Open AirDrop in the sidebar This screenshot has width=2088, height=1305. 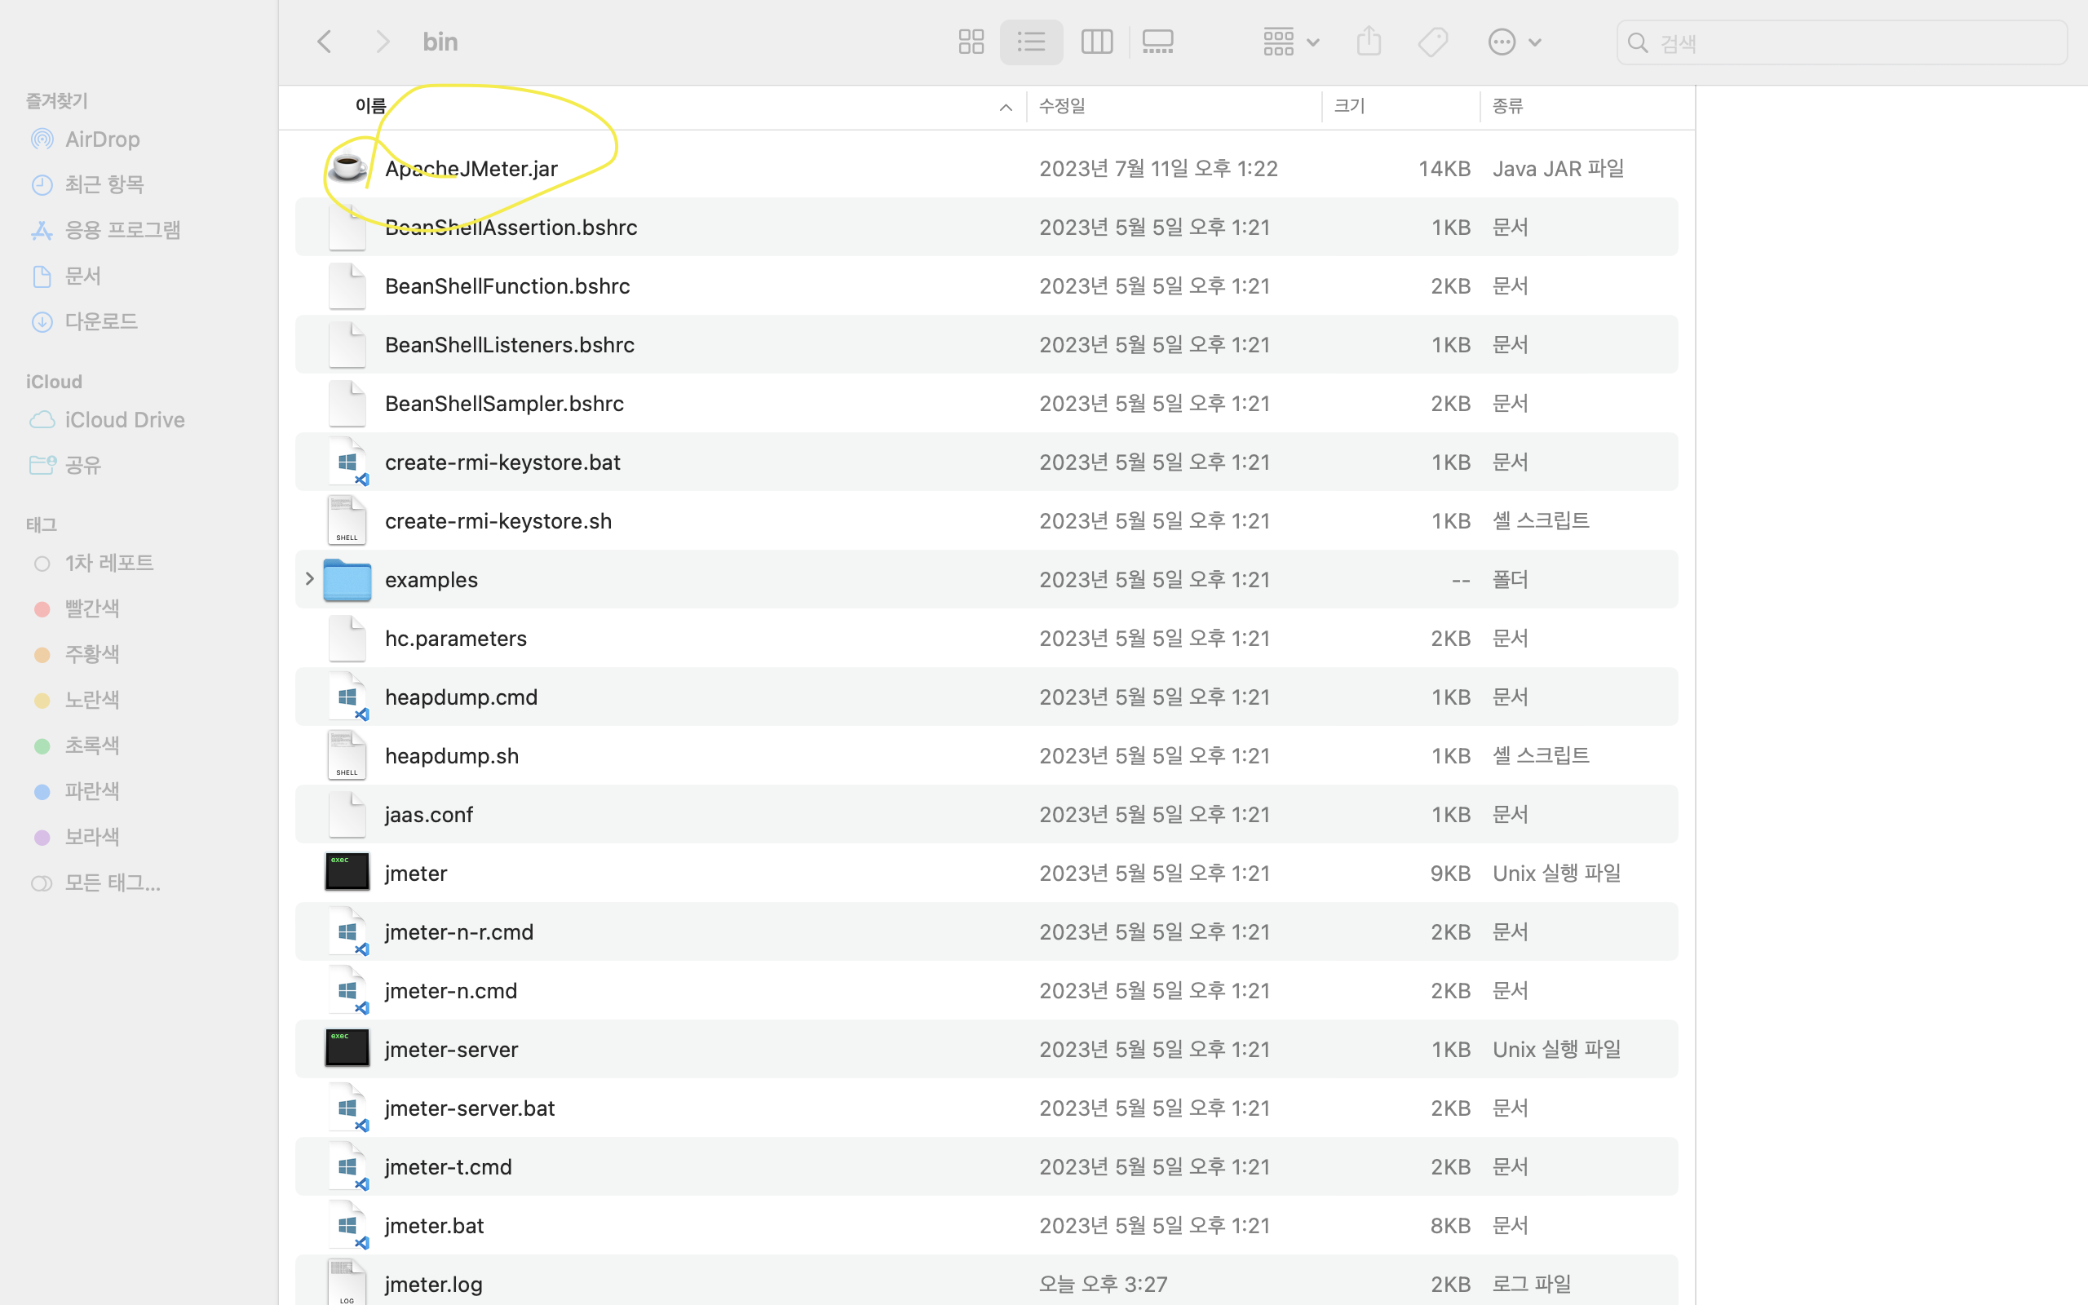pyautogui.click(x=102, y=139)
